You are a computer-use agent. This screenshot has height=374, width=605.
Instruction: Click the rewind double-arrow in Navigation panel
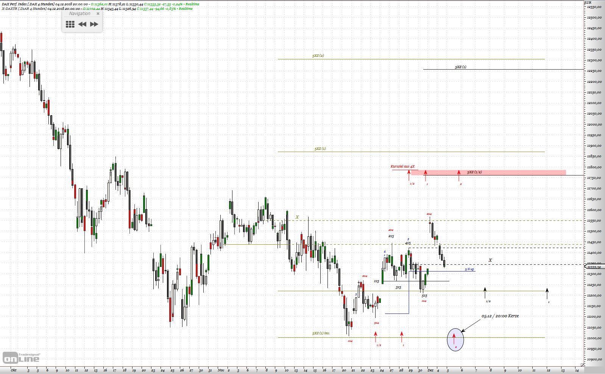(x=82, y=24)
